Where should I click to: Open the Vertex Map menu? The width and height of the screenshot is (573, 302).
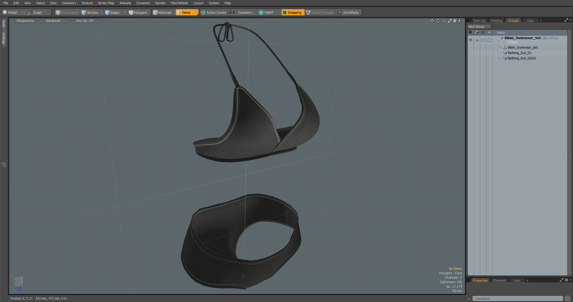click(x=106, y=3)
